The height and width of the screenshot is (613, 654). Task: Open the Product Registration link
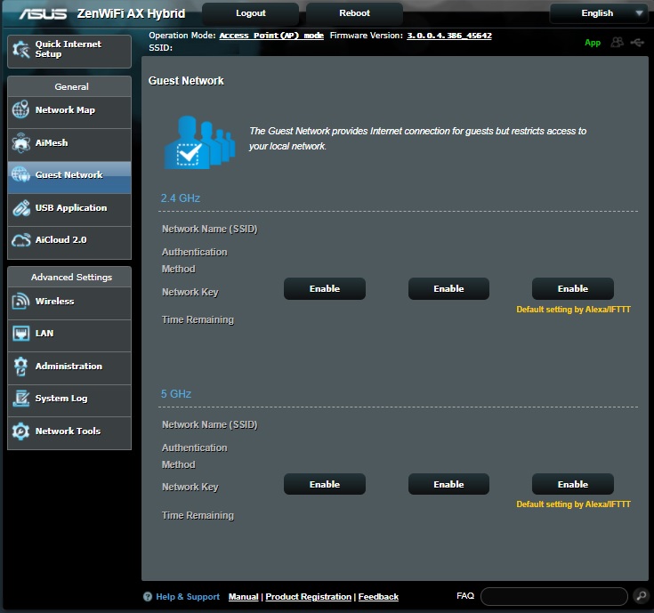point(309,597)
